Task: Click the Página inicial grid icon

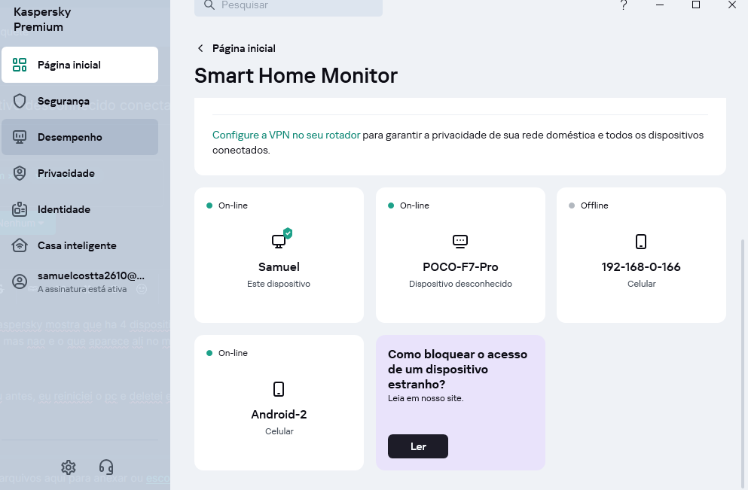Action: click(20, 65)
